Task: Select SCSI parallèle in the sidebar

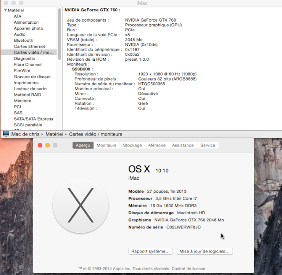Action: (x=28, y=125)
